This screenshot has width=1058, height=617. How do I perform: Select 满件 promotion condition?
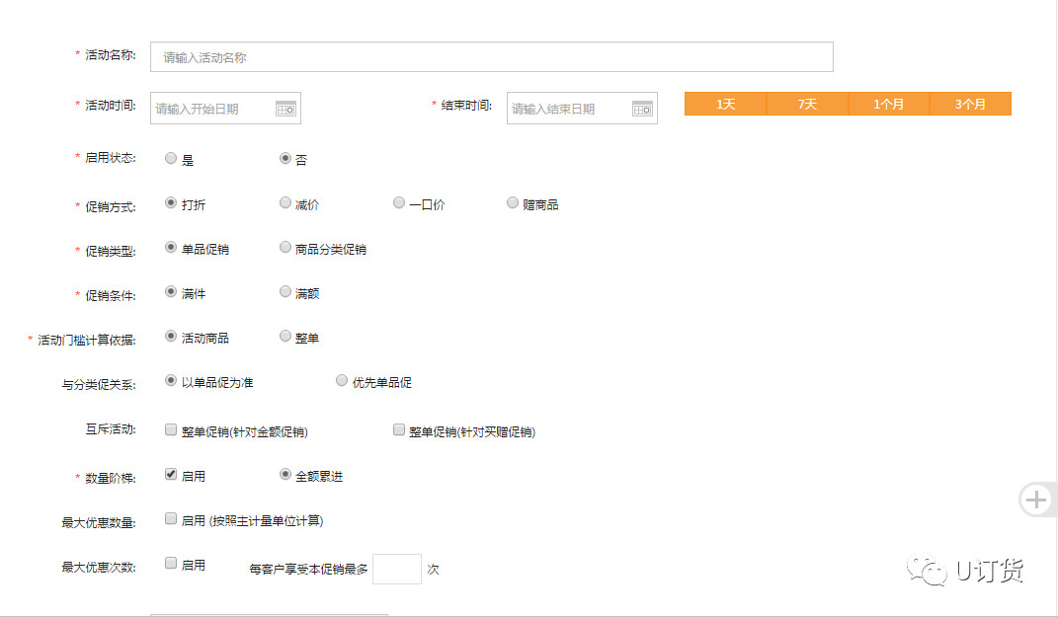point(171,291)
